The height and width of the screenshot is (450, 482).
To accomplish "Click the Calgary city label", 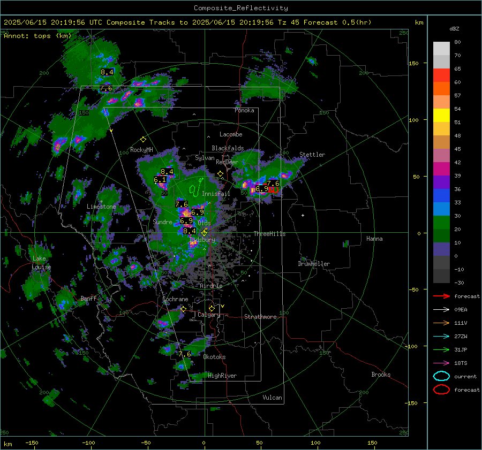I will tap(209, 315).
